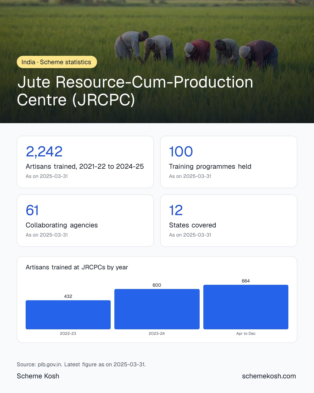
Task: Click the India · Scheme statistics badge
Action: pos(57,62)
